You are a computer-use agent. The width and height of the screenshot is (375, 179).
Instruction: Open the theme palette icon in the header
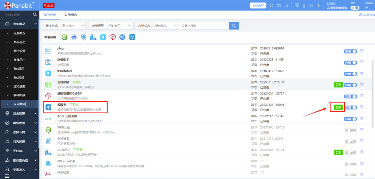coord(278,6)
